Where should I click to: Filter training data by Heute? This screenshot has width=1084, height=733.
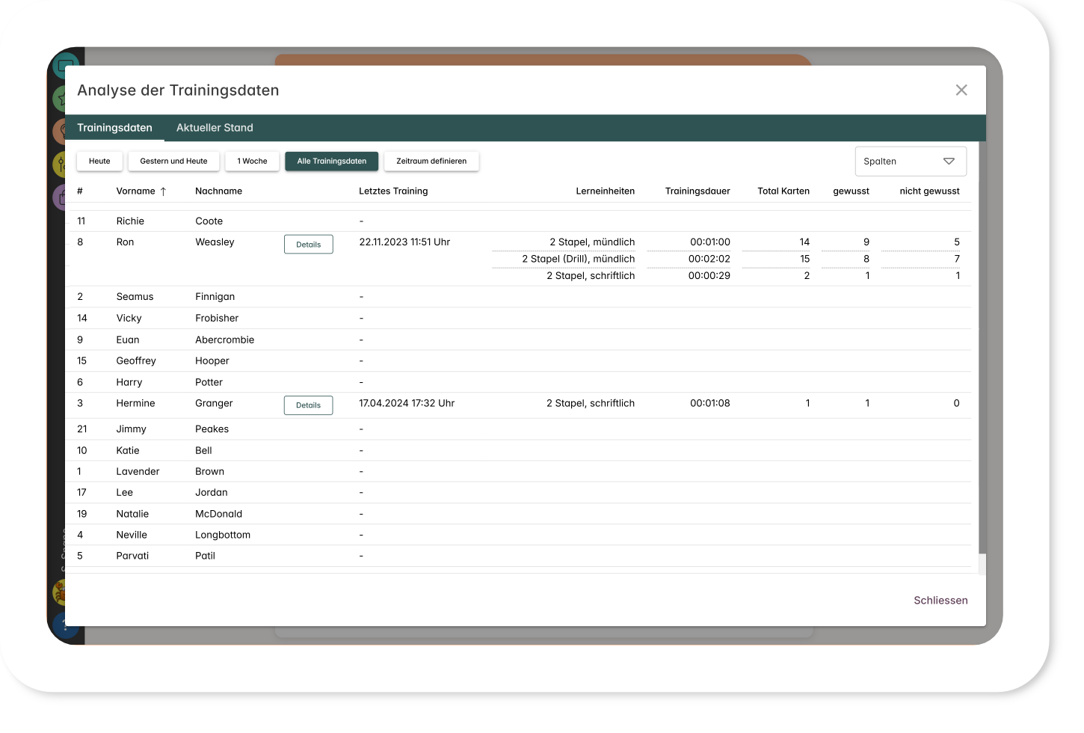[99, 162]
